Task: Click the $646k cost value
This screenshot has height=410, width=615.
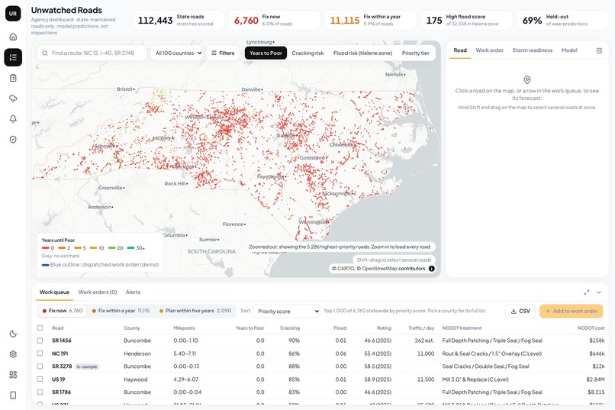Action: (x=597, y=354)
